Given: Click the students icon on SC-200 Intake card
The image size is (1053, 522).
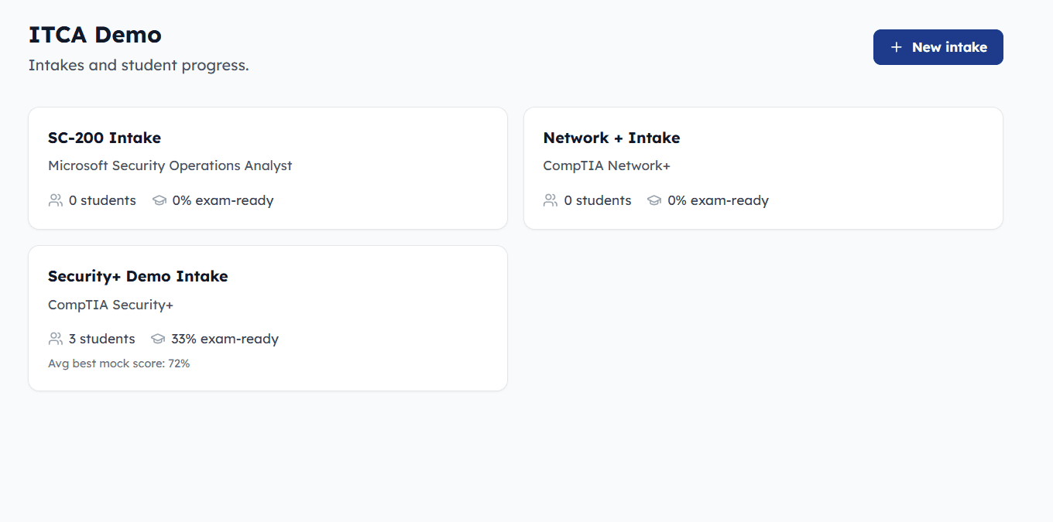Looking at the screenshot, I should [55, 200].
